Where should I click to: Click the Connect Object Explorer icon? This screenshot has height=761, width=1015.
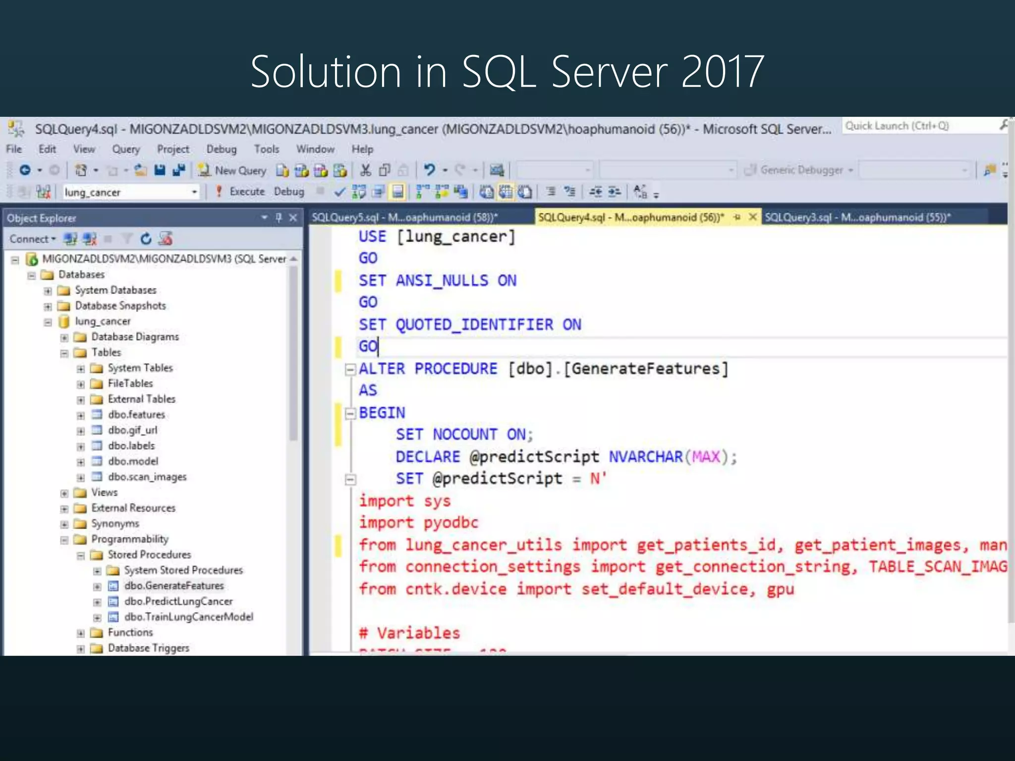click(x=70, y=239)
